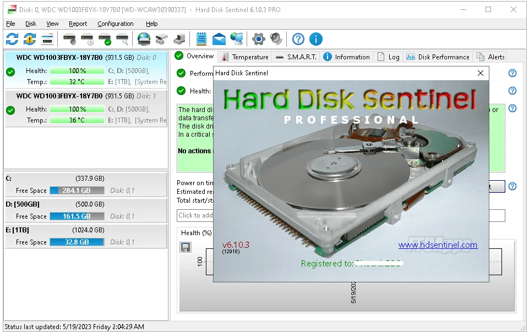
Task: Start the disk test with speaker icon
Action: (x=69, y=39)
